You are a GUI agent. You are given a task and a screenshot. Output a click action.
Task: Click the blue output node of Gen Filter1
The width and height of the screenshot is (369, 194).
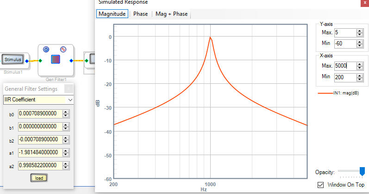click(71, 61)
